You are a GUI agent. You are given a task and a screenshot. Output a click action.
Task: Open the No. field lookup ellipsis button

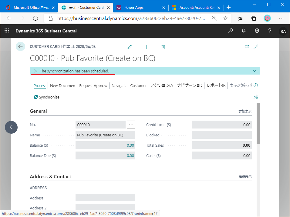tap(131, 125)
